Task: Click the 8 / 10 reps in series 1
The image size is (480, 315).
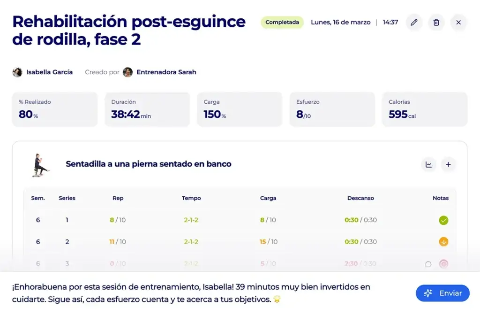Action: pos(118,220)
